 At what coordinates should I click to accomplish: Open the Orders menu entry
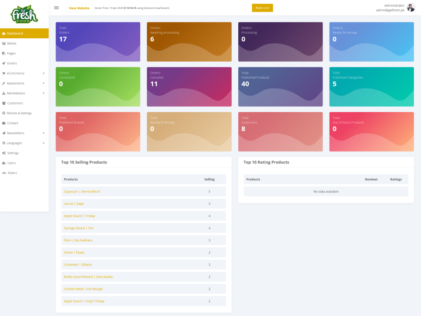(x=24, y=64)
